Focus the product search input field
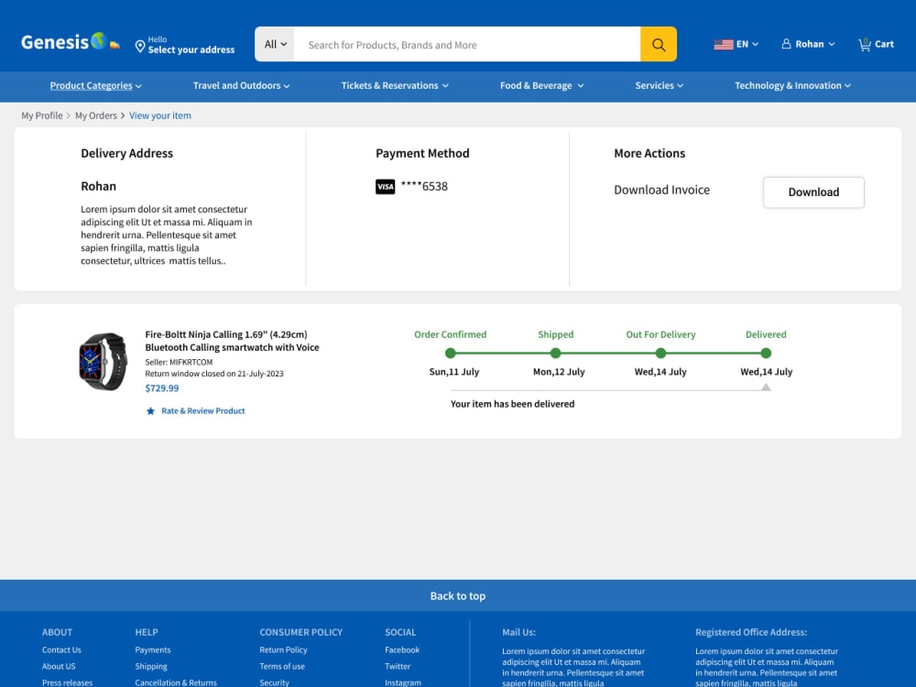 tap(467, 44)
